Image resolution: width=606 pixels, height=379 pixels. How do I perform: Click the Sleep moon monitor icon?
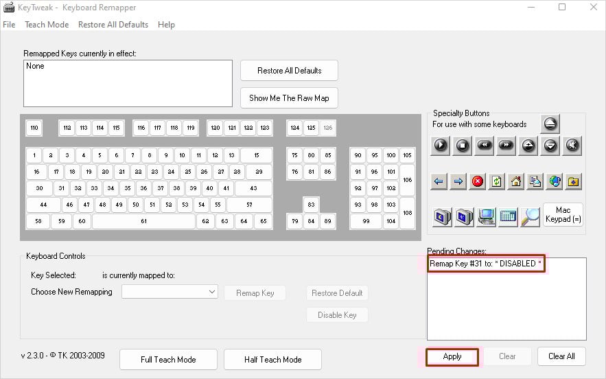pyautogui.click(x=442, y=216)
